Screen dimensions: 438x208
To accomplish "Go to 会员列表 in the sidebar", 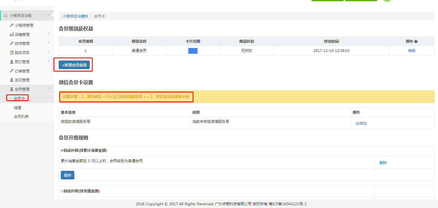I will pyautogui.click(x=21, y=117).
